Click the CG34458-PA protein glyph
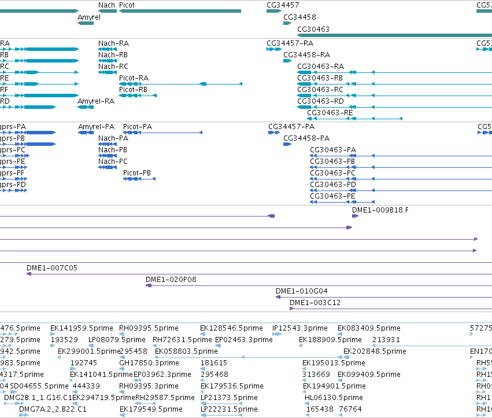Image resolution: width=492 pixels, height=418 pixels. point(287,144)
